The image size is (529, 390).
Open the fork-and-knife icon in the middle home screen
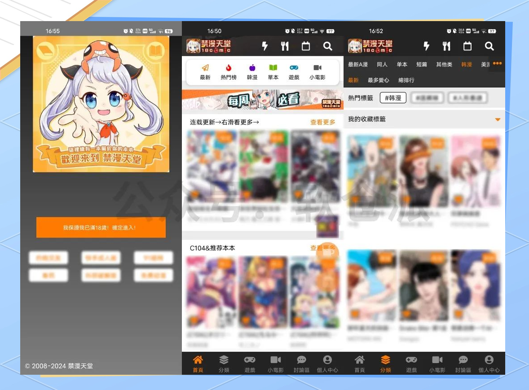pyautogui.click(x=285, y=46)
